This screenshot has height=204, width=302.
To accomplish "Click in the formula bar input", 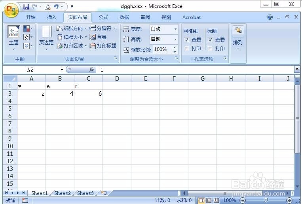I will click(195, 70).
